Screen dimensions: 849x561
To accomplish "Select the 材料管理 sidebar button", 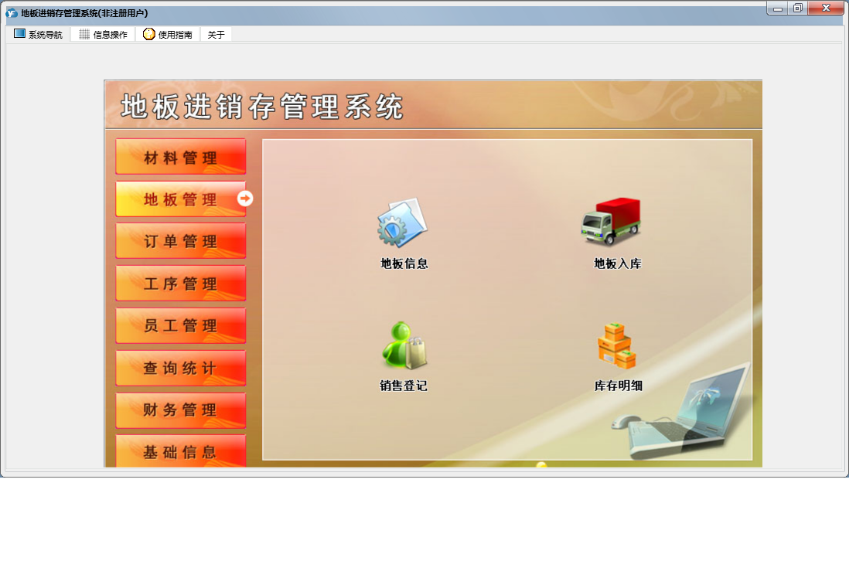I will tap(181, 156).
